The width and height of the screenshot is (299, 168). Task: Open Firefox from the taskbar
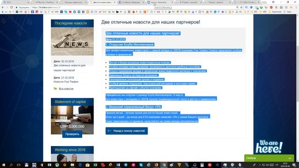157,165
